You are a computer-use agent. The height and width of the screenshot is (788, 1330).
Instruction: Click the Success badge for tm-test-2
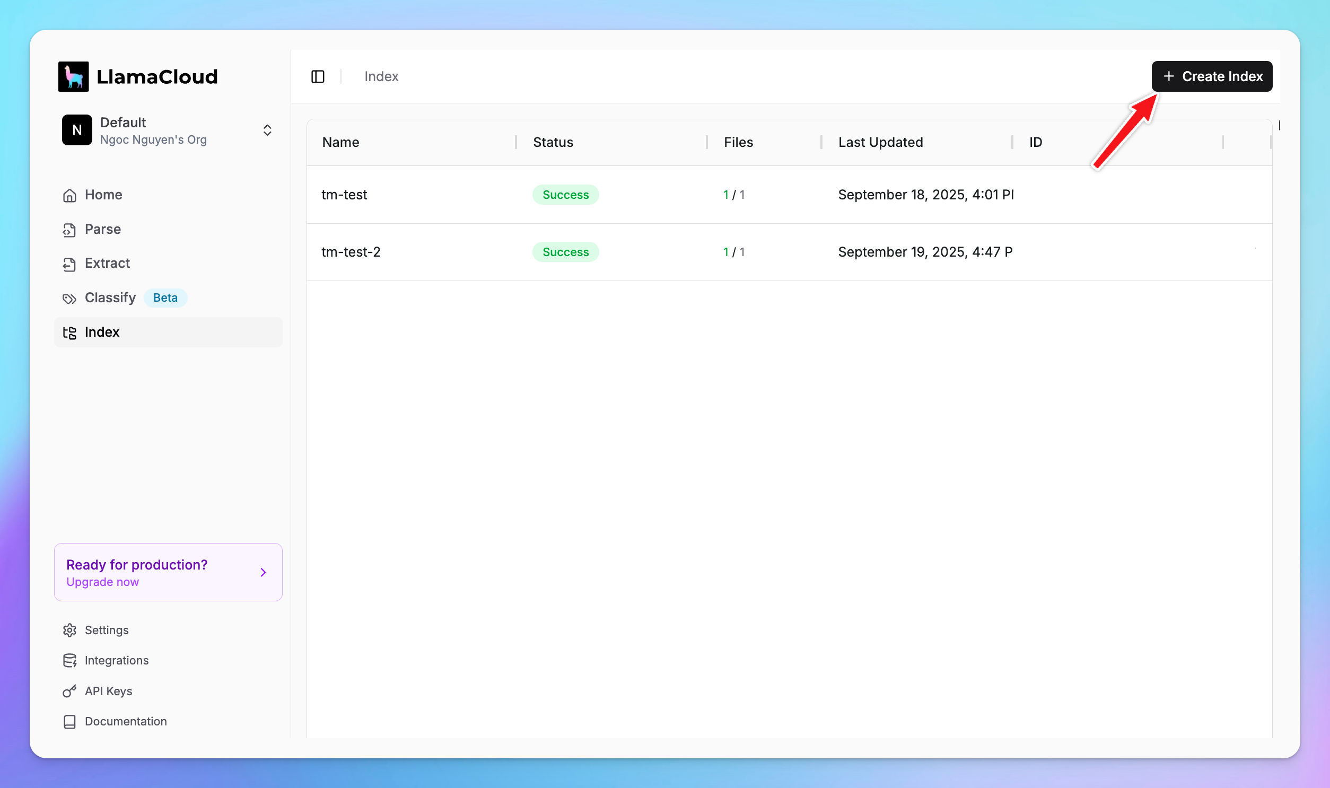[x=565, y=252]
